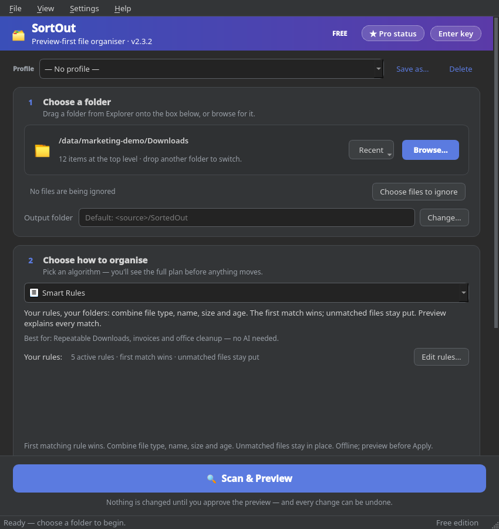Click the '5 active rules' summary text
The image size is (499, 529).
pos(165,357)
